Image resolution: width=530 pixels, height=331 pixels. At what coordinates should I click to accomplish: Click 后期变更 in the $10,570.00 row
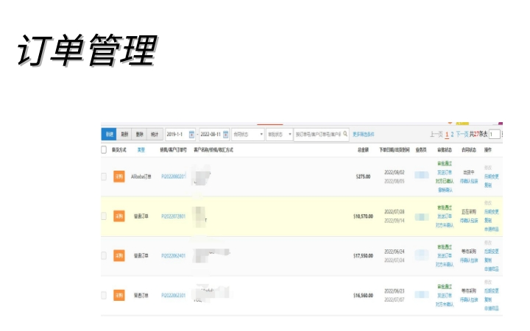click(492, 212)
